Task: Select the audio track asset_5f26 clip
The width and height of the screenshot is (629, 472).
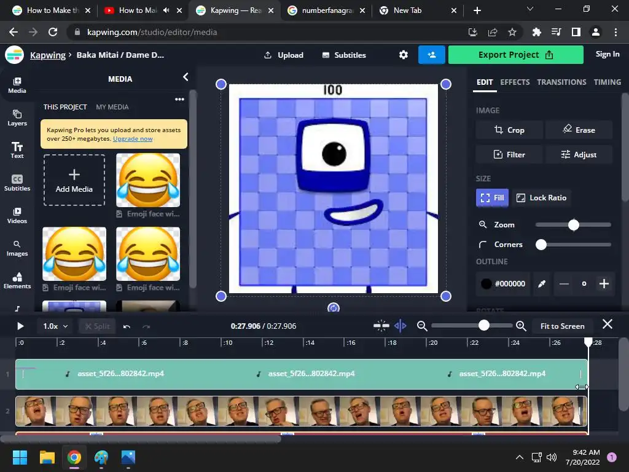Action: (x=301, y=374)
